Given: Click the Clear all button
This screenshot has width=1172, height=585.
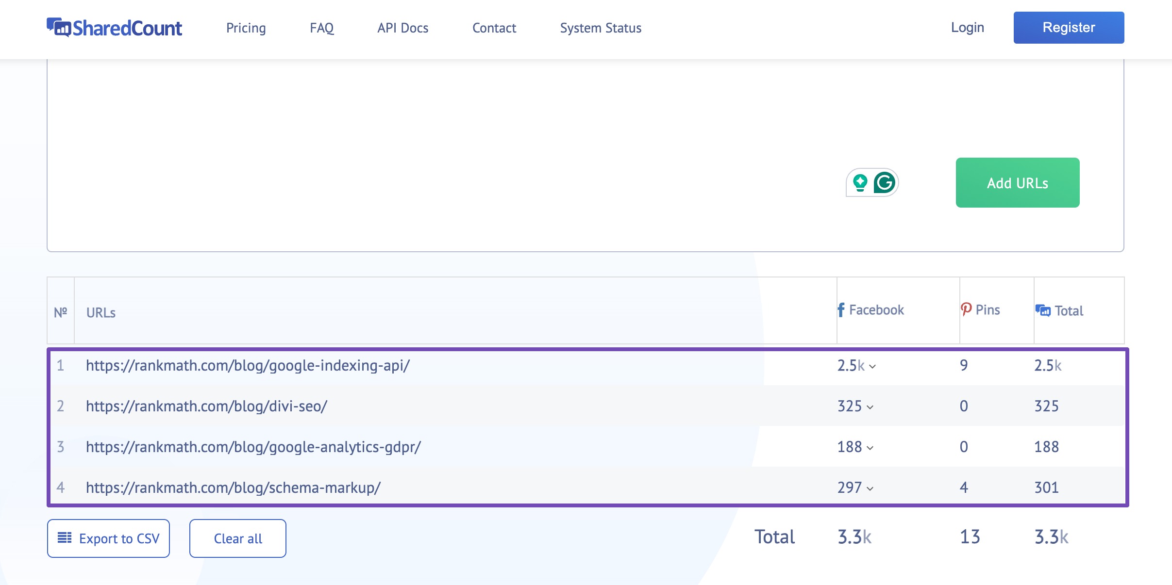Looking at the screenshot, I should click(x=238, y=538).
